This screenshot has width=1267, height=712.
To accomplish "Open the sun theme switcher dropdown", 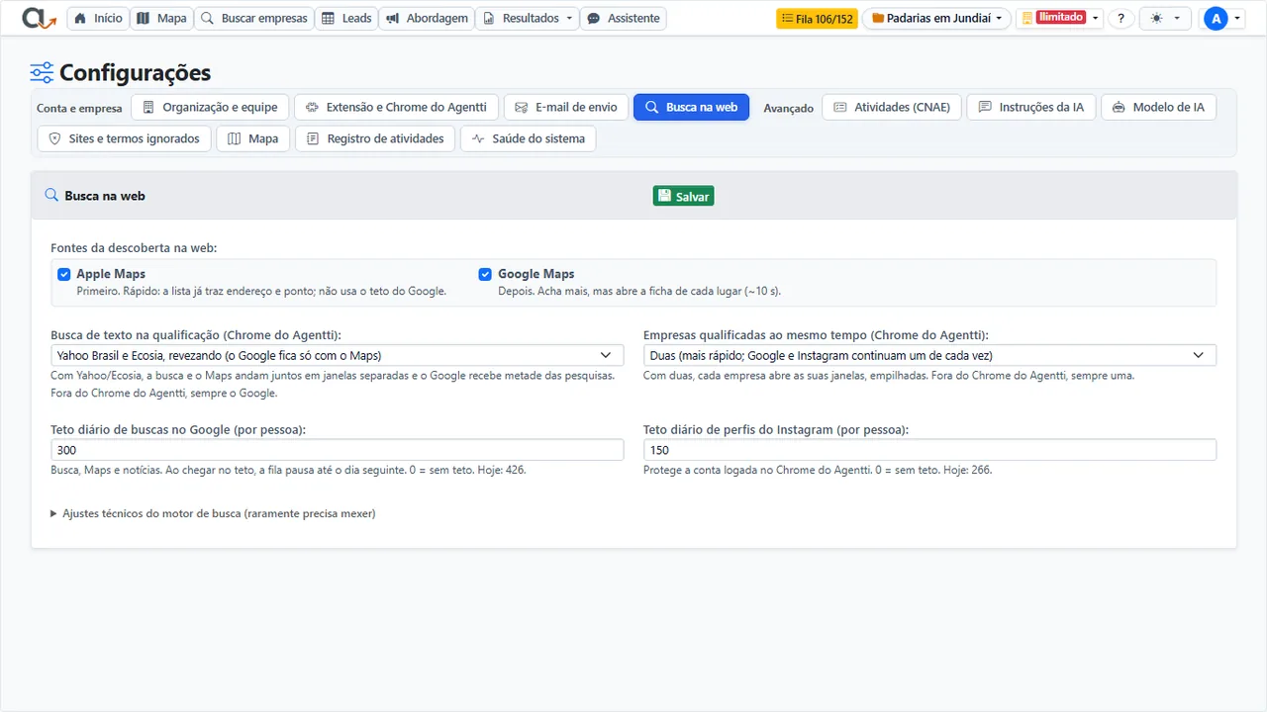I will pos(1165,18).
